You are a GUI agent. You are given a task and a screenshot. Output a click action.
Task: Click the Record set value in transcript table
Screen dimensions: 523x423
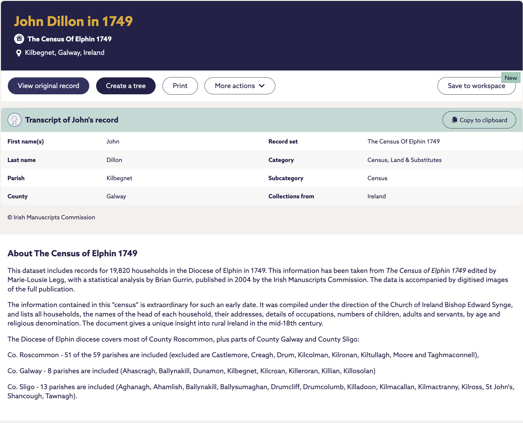click(403, 141)
